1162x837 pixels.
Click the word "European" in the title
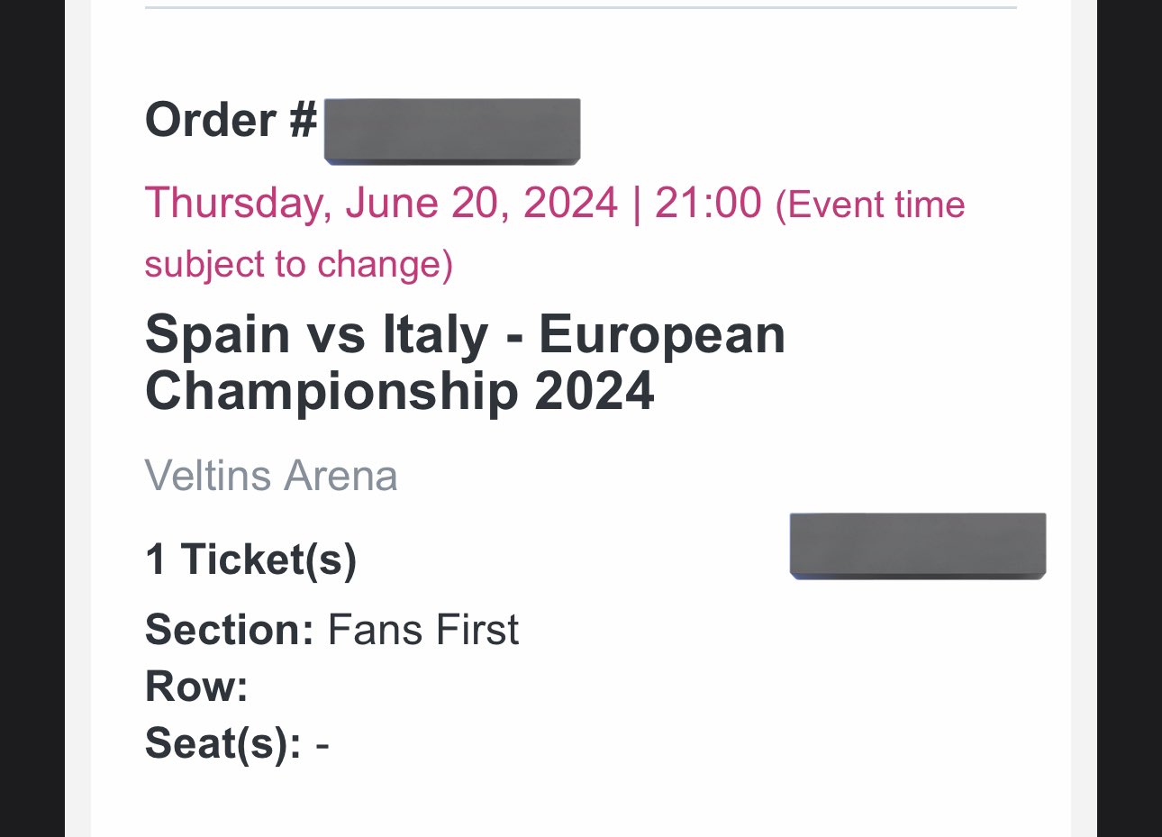point(662,335)
